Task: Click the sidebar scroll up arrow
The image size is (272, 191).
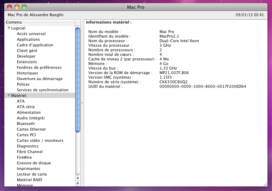Action: (x=78, y=177)
